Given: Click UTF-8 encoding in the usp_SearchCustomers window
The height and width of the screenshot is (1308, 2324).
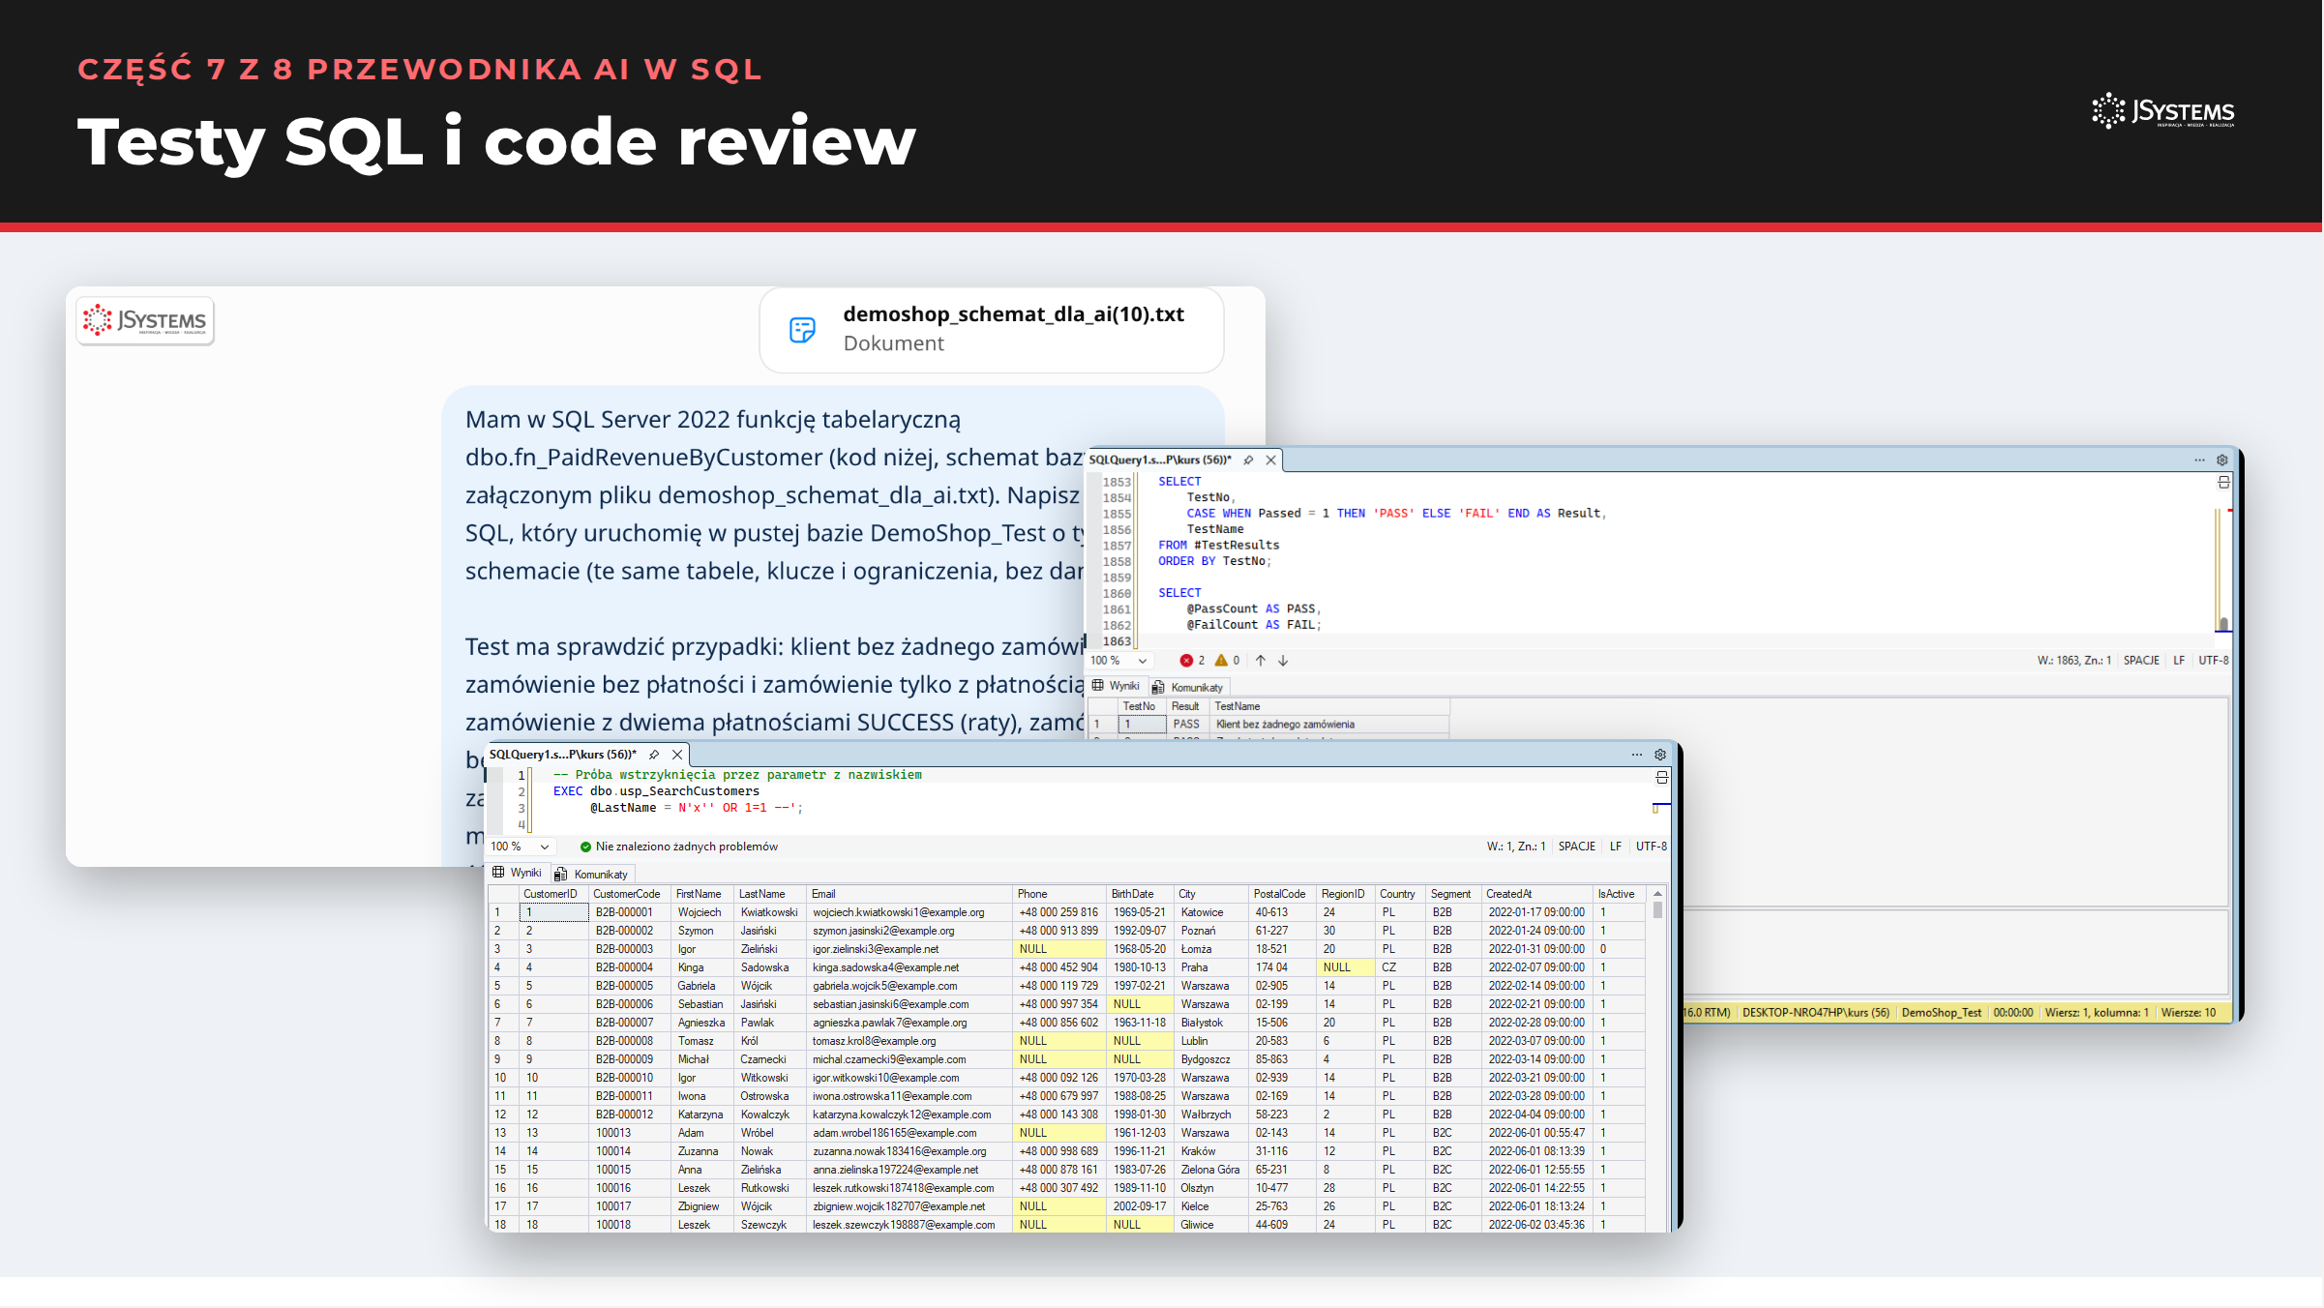Looking at the screenshot, I should 1652,847.
